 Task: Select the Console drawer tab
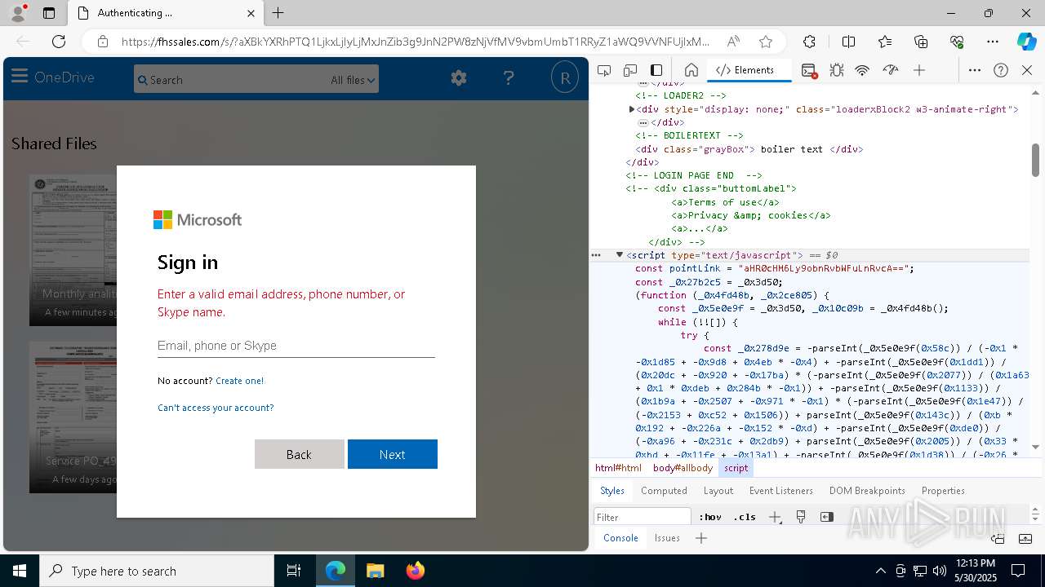click(620, 538)
